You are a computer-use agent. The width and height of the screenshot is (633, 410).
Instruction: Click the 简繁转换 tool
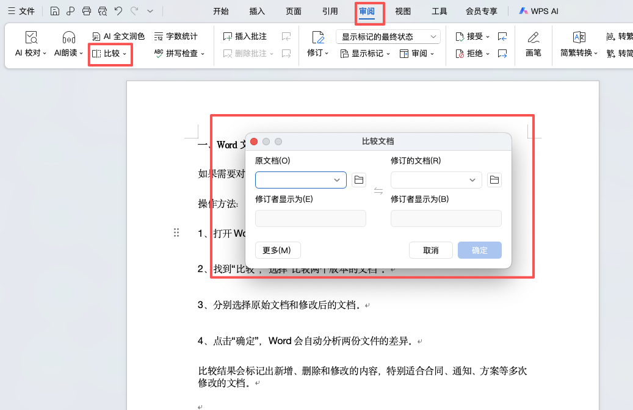click(x=579, y=43)
